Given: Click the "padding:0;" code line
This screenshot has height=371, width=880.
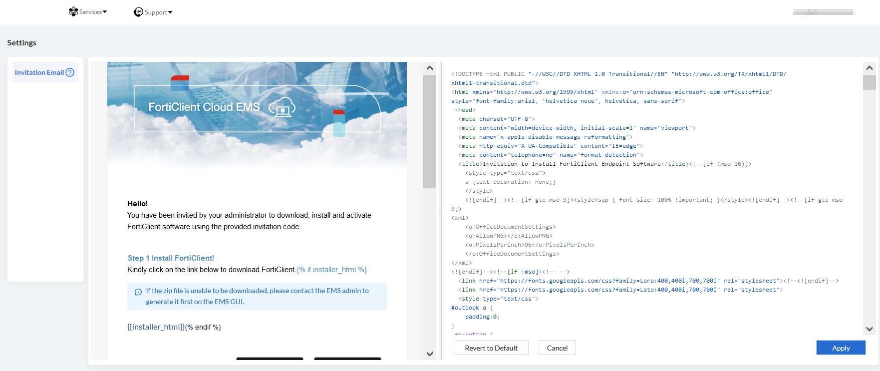Looking at the screenshot, I should 482,317.
